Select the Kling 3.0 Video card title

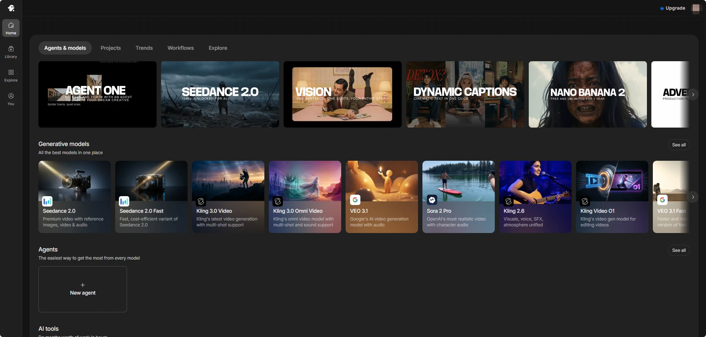point(214,211)
